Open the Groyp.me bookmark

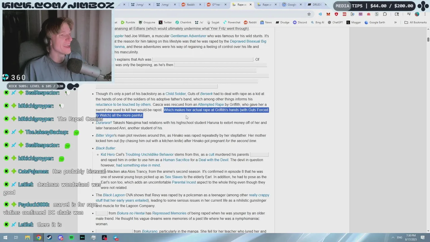click(147, 23)
